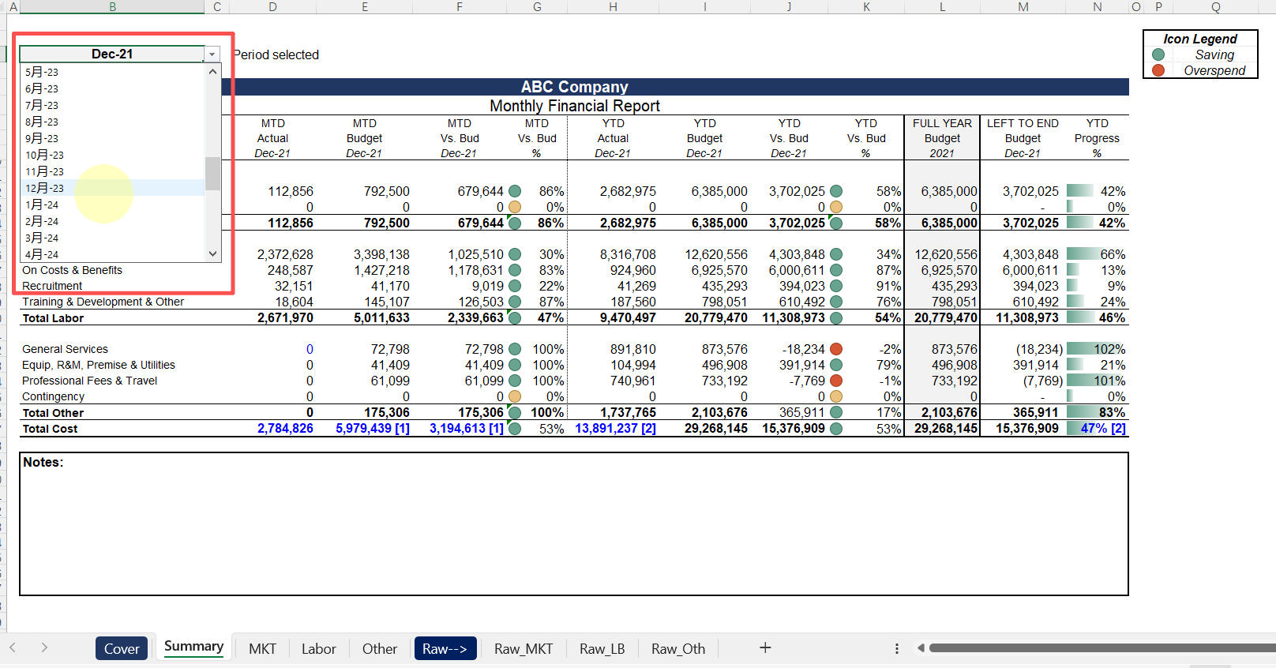The image size is (1276, 668).
Task: Click the green saving icon in legend
Action: [1158, 54]
